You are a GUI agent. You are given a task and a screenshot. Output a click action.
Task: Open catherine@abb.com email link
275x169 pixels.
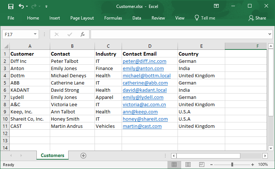point(145,83)
